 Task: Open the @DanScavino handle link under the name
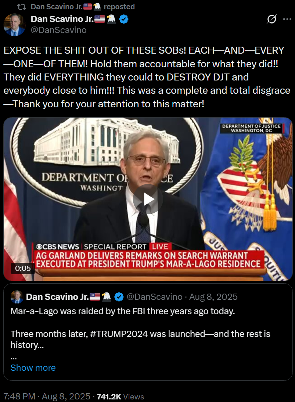(x=59, y=30)
